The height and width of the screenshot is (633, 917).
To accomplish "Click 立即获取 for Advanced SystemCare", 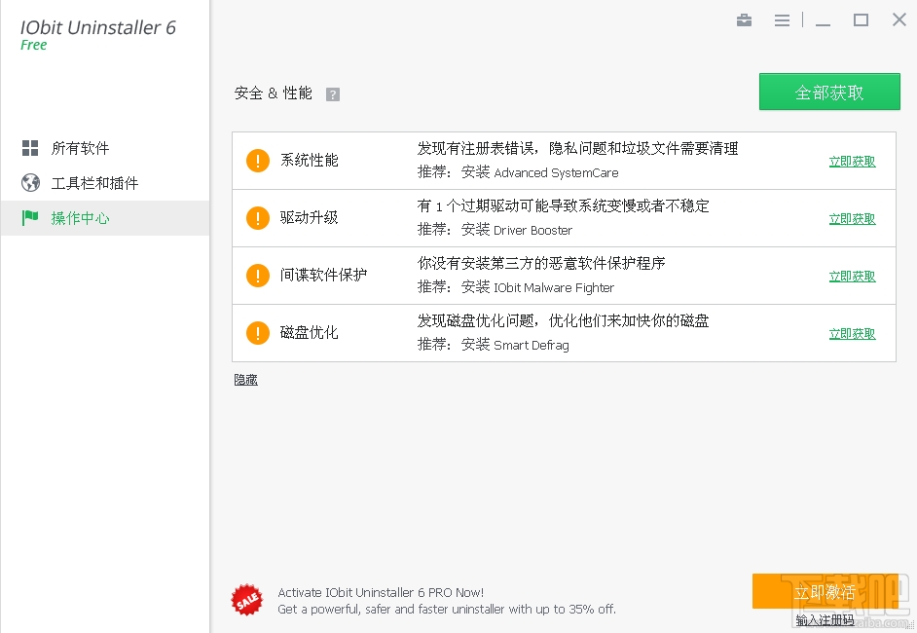I will (x=852, y=161).
